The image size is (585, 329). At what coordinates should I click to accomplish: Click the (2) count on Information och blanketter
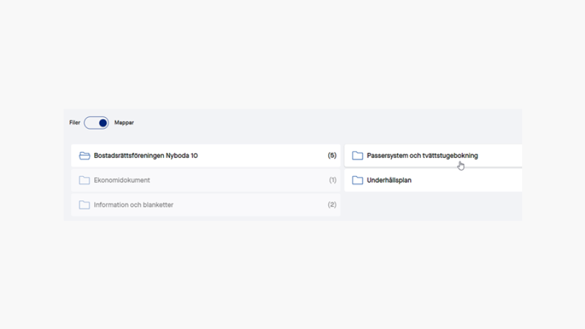pos(332,205)
